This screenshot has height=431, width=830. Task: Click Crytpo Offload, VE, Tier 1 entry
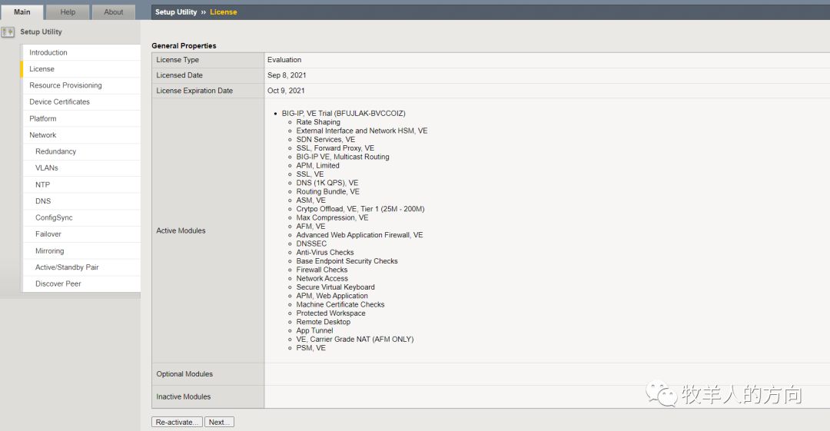360,209
